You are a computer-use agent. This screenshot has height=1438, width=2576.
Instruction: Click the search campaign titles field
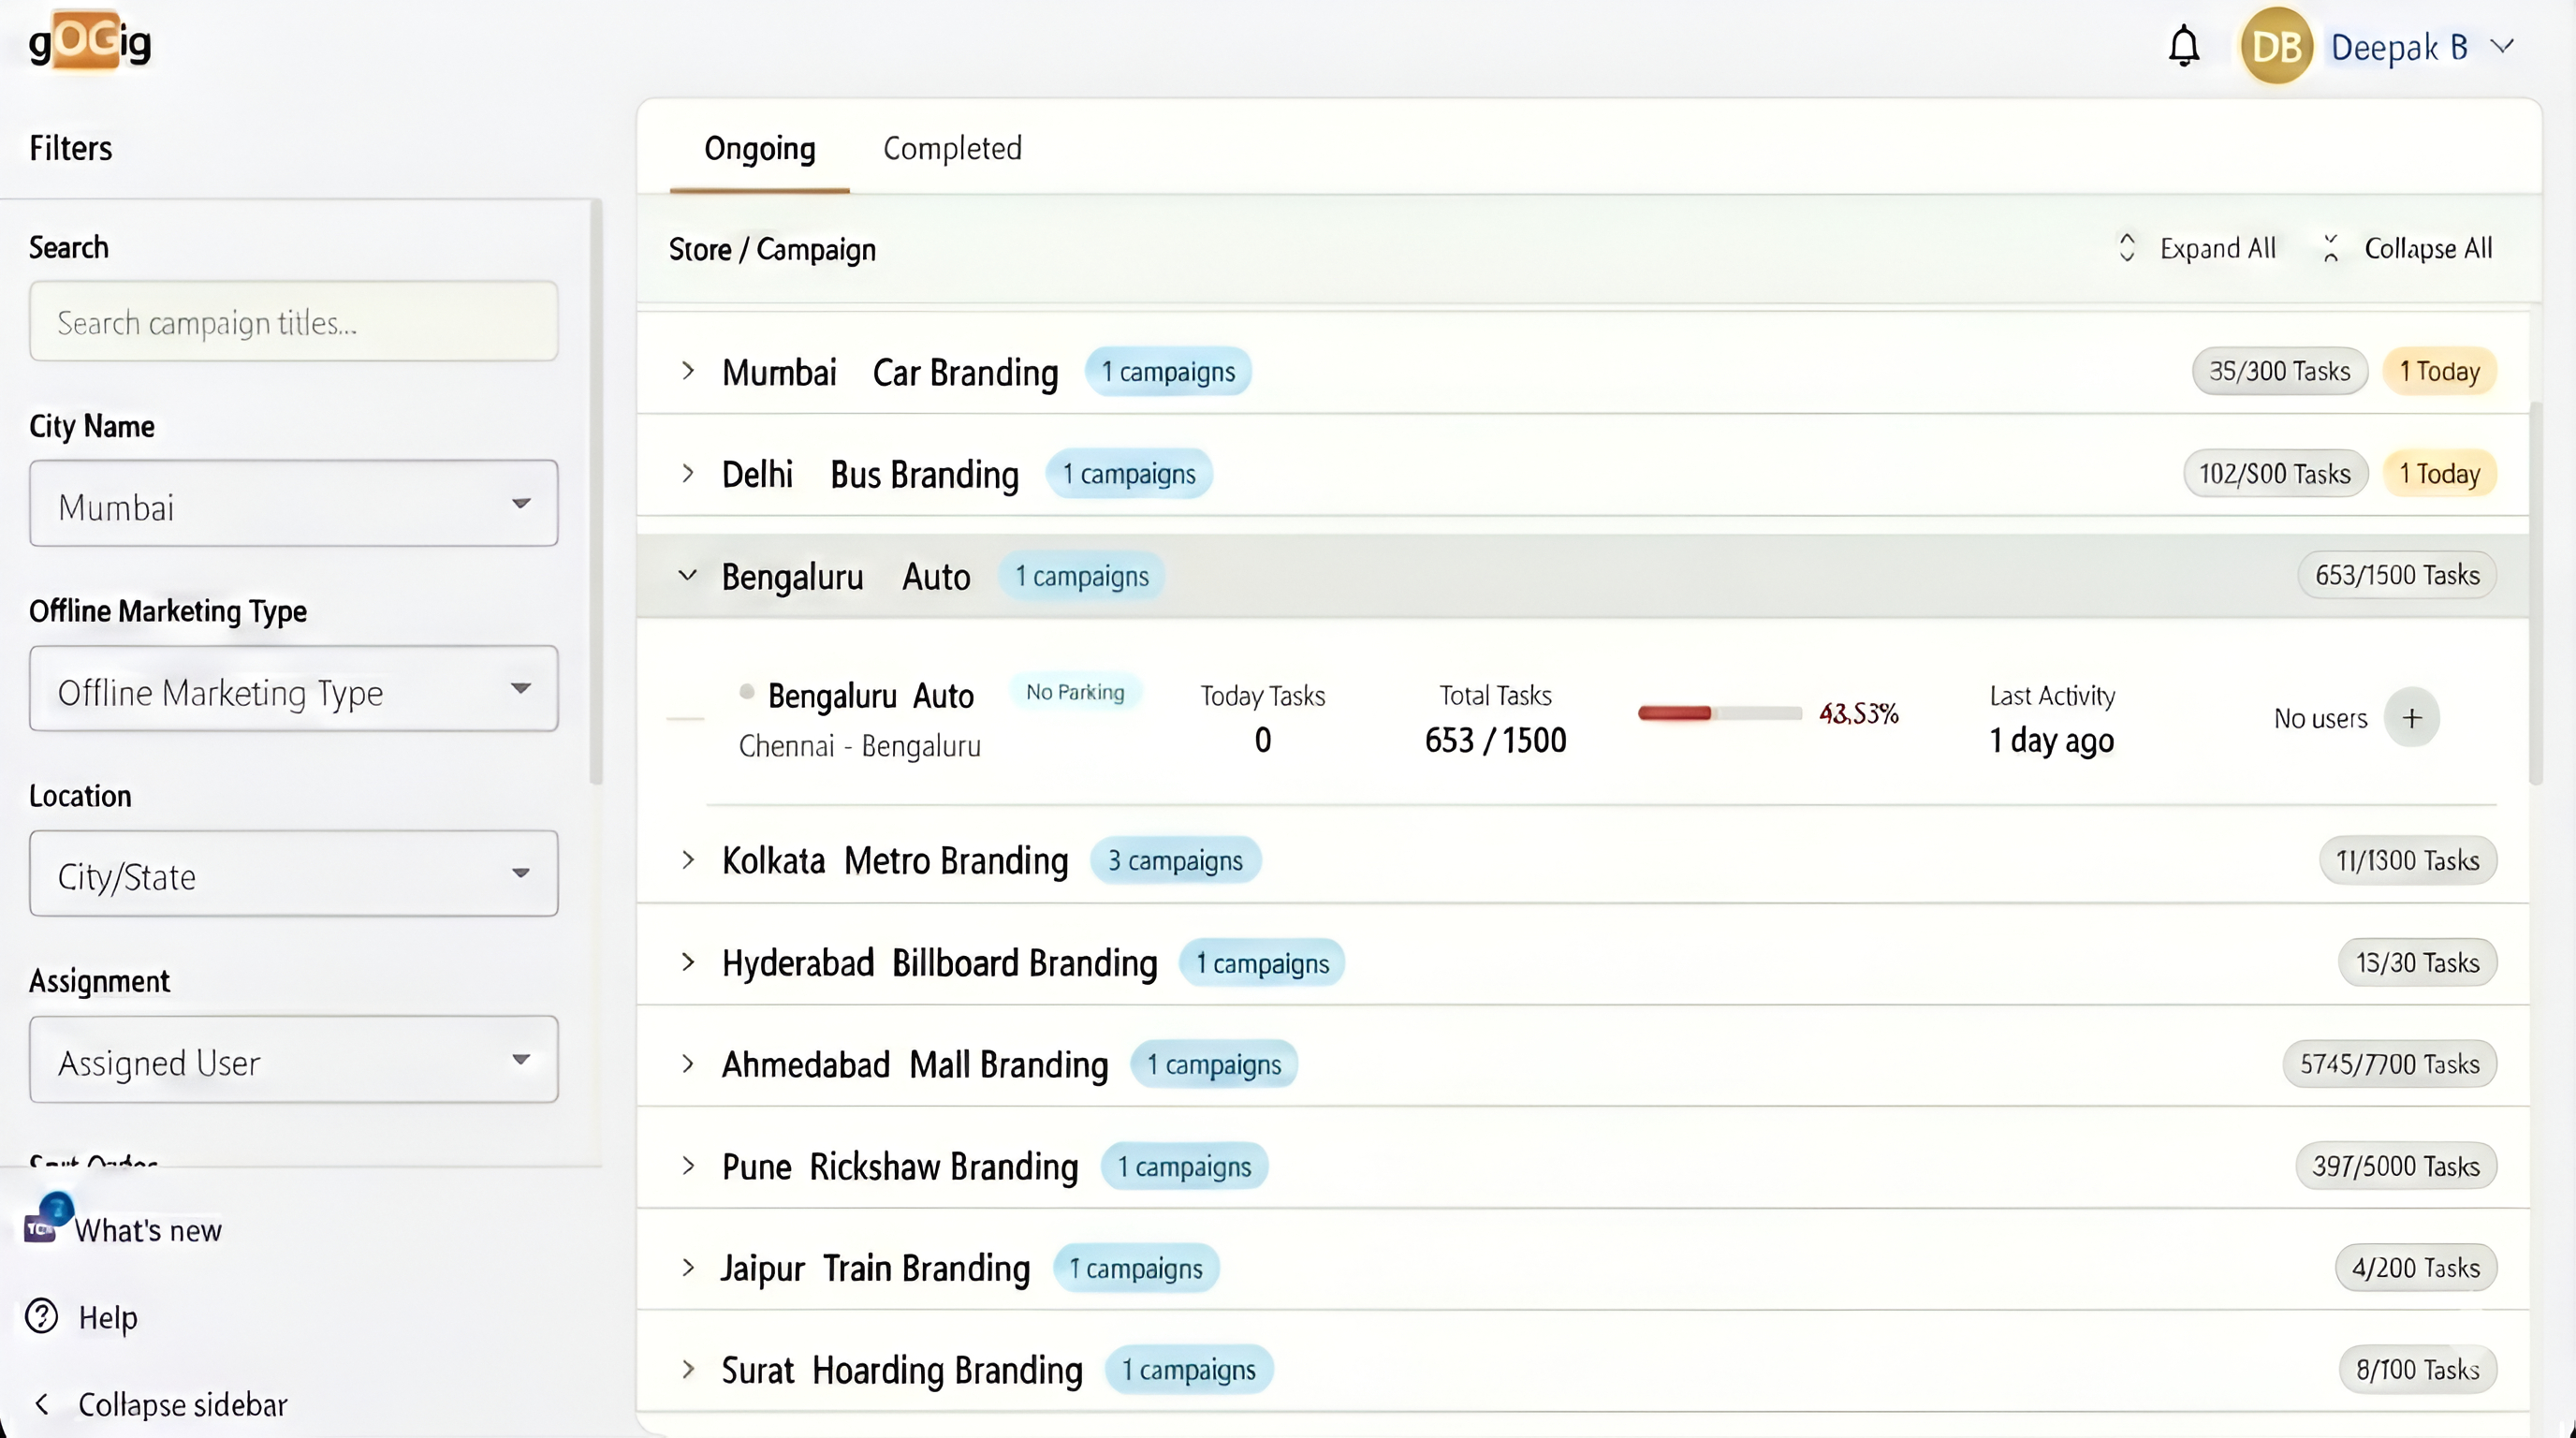pos(293,321)
